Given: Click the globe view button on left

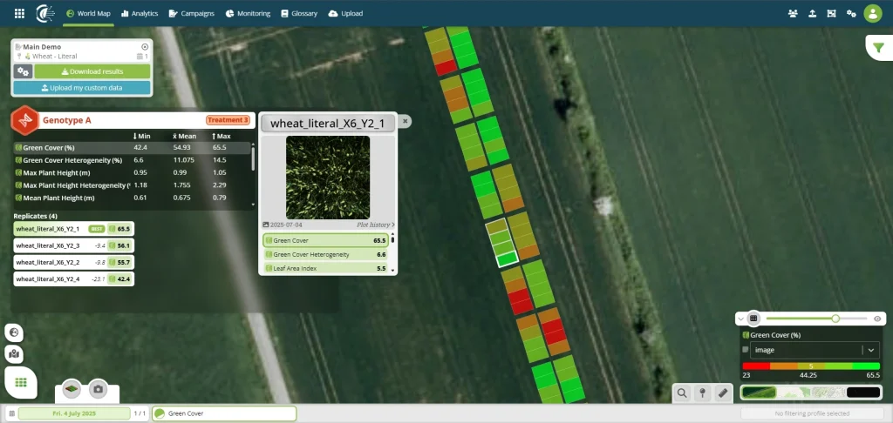Looking at the screenshot, I should (14, 332).
